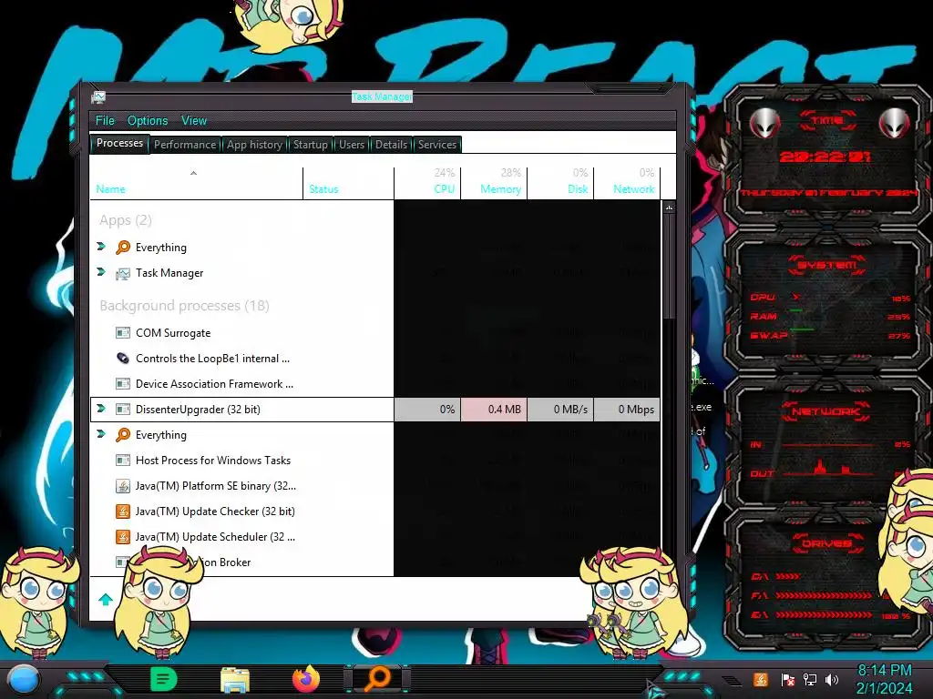This screenshot has width=933, height=699.
Task: Click the Java Platform SE binary icon
Action: point(123,486)
